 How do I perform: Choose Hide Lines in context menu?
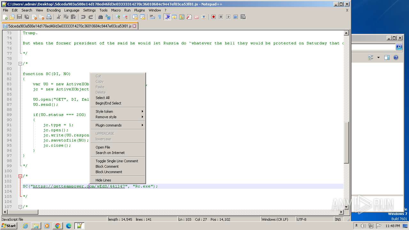point(118,180)
